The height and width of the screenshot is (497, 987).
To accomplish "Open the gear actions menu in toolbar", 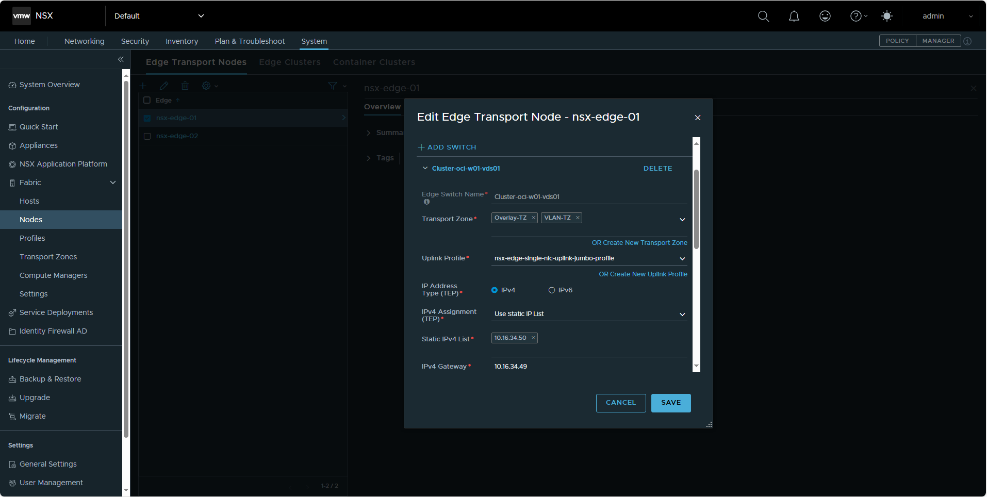I will (210, 86).
